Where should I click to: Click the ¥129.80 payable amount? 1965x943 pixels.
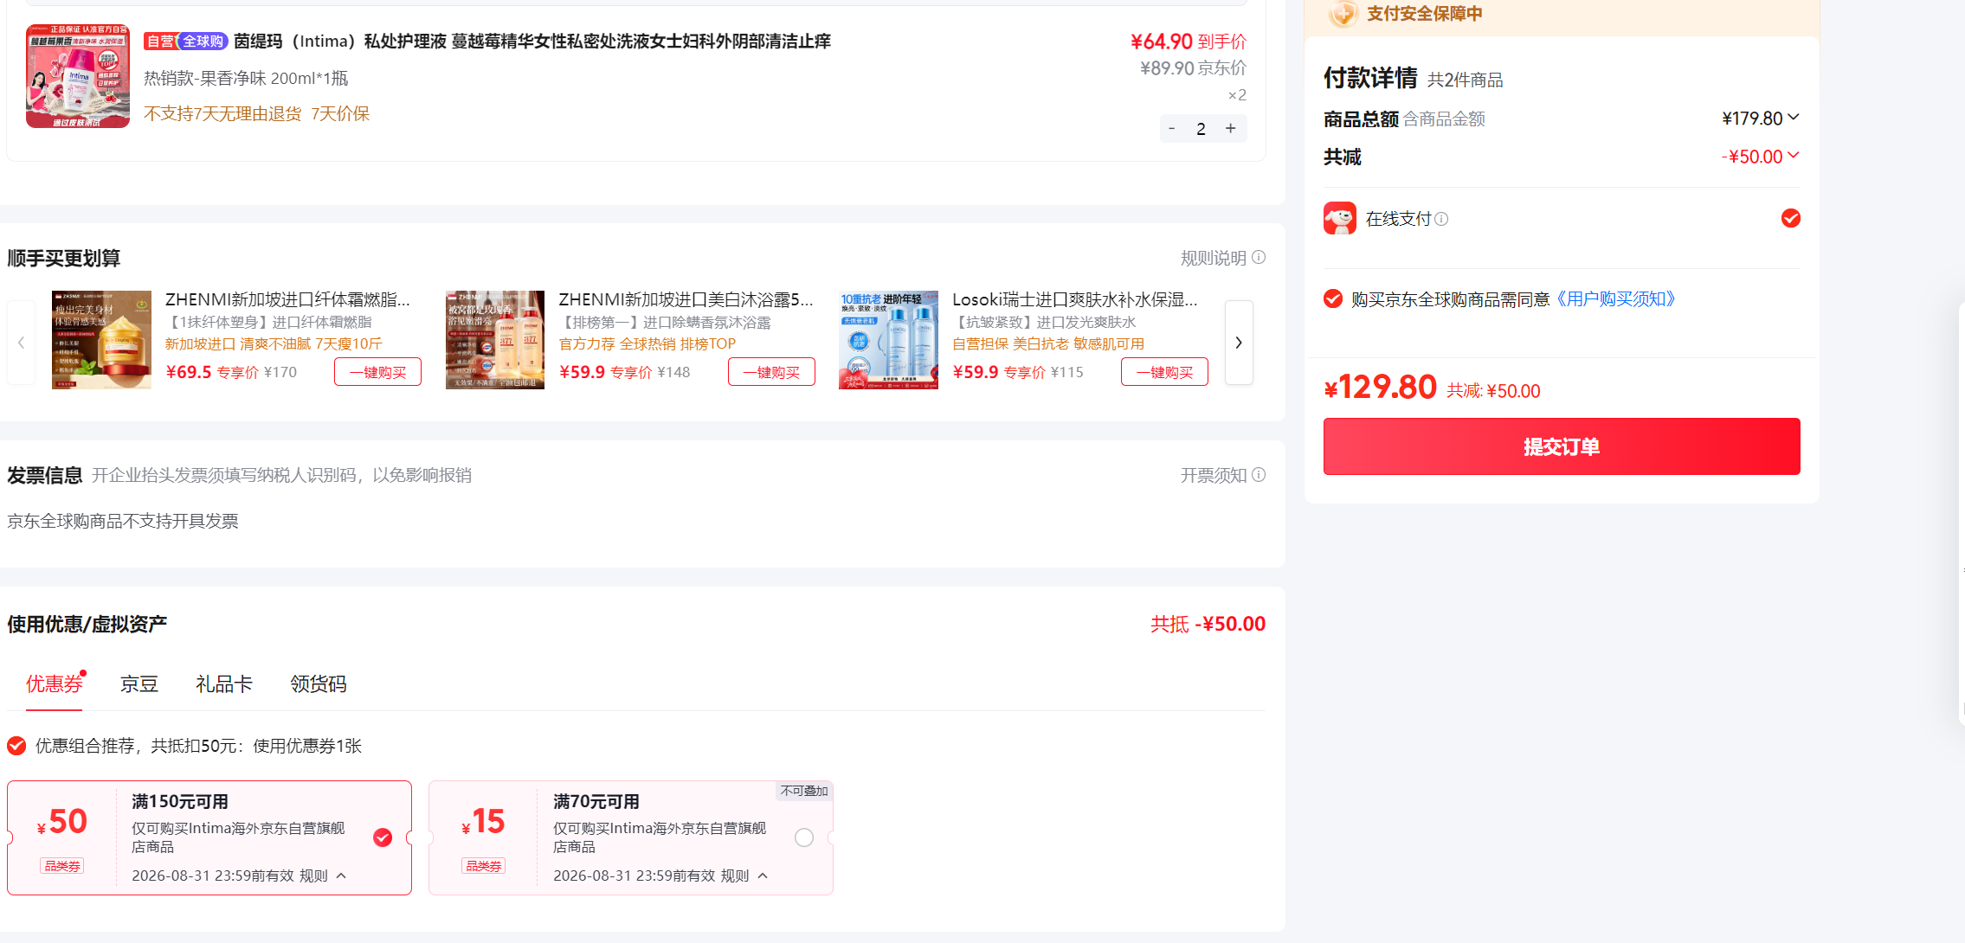1380,387
